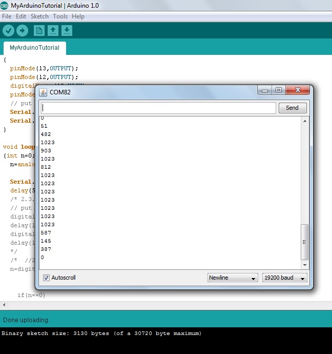Click the serial output vertical scrollbar thumb
Viewport: 332px width, 354px height.
(x=305, y=242)
